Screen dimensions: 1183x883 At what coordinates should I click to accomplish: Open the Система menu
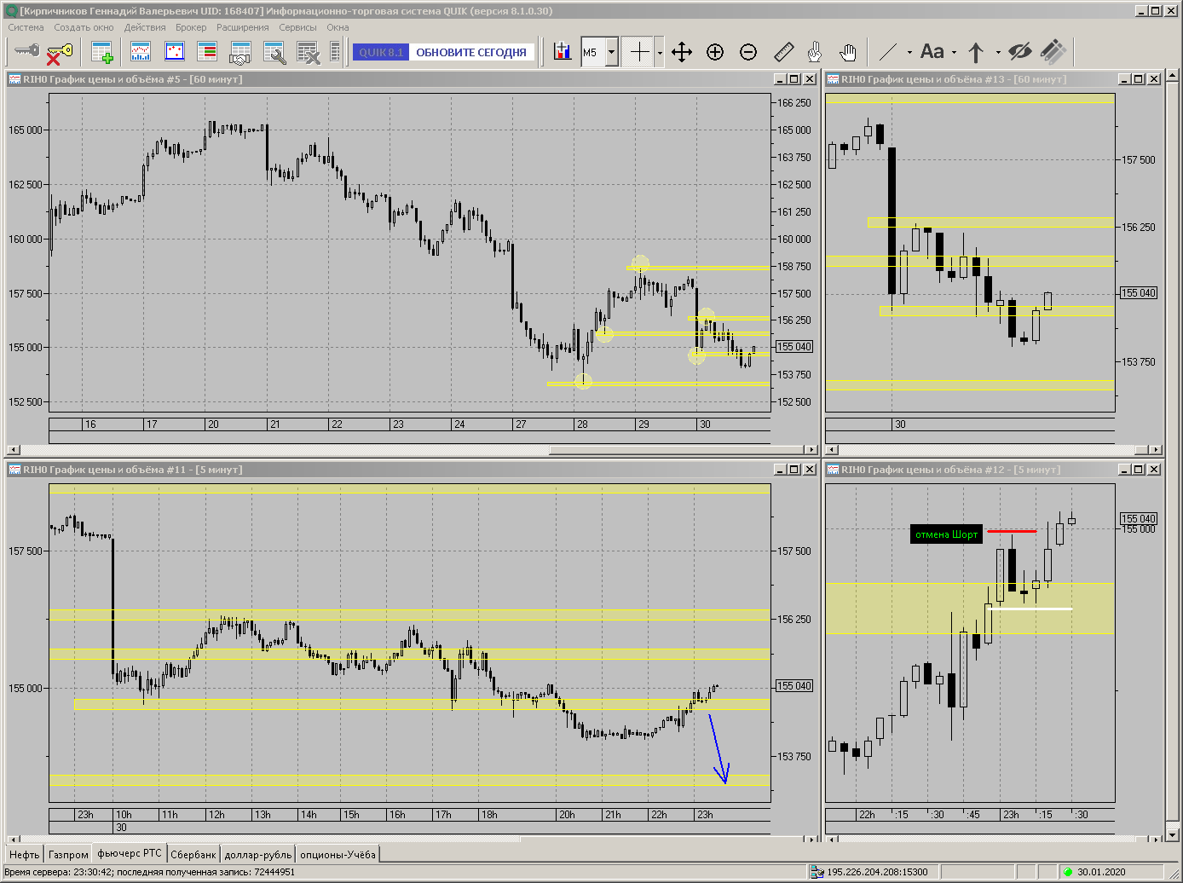[x=26, y=27]
